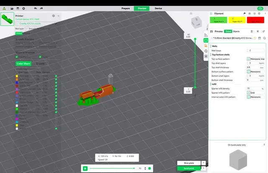Open the Line Type color scheme dropdown

tap(28, 69)
